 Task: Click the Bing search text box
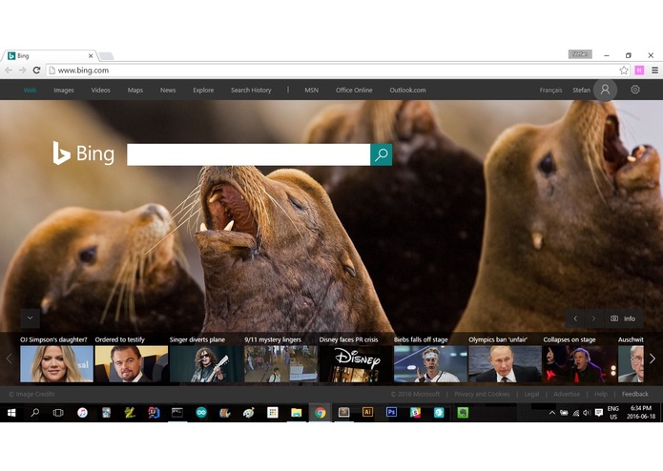tap(249, 154)
